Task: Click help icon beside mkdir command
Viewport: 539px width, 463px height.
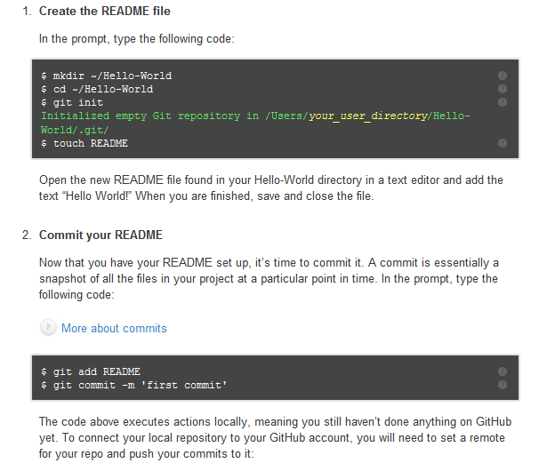Action: point(503,76)
